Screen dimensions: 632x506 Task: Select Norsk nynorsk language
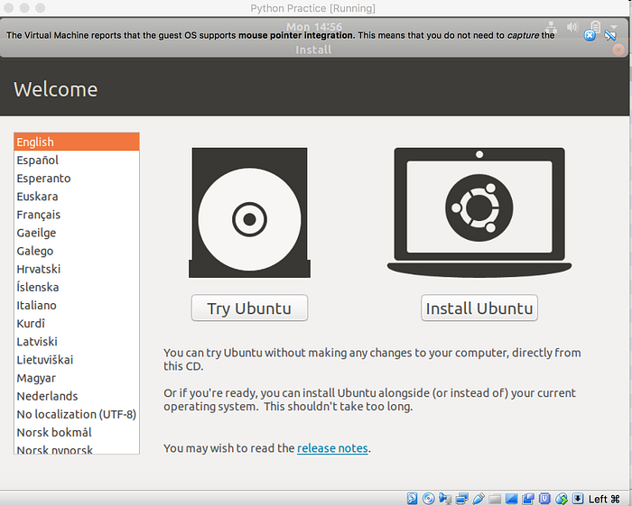point(77,448)
